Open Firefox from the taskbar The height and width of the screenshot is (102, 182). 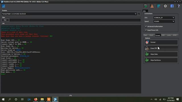click(x=36, y=99)
